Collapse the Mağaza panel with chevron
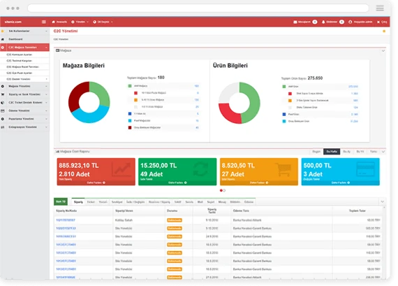398x286 pixels. 383,51
